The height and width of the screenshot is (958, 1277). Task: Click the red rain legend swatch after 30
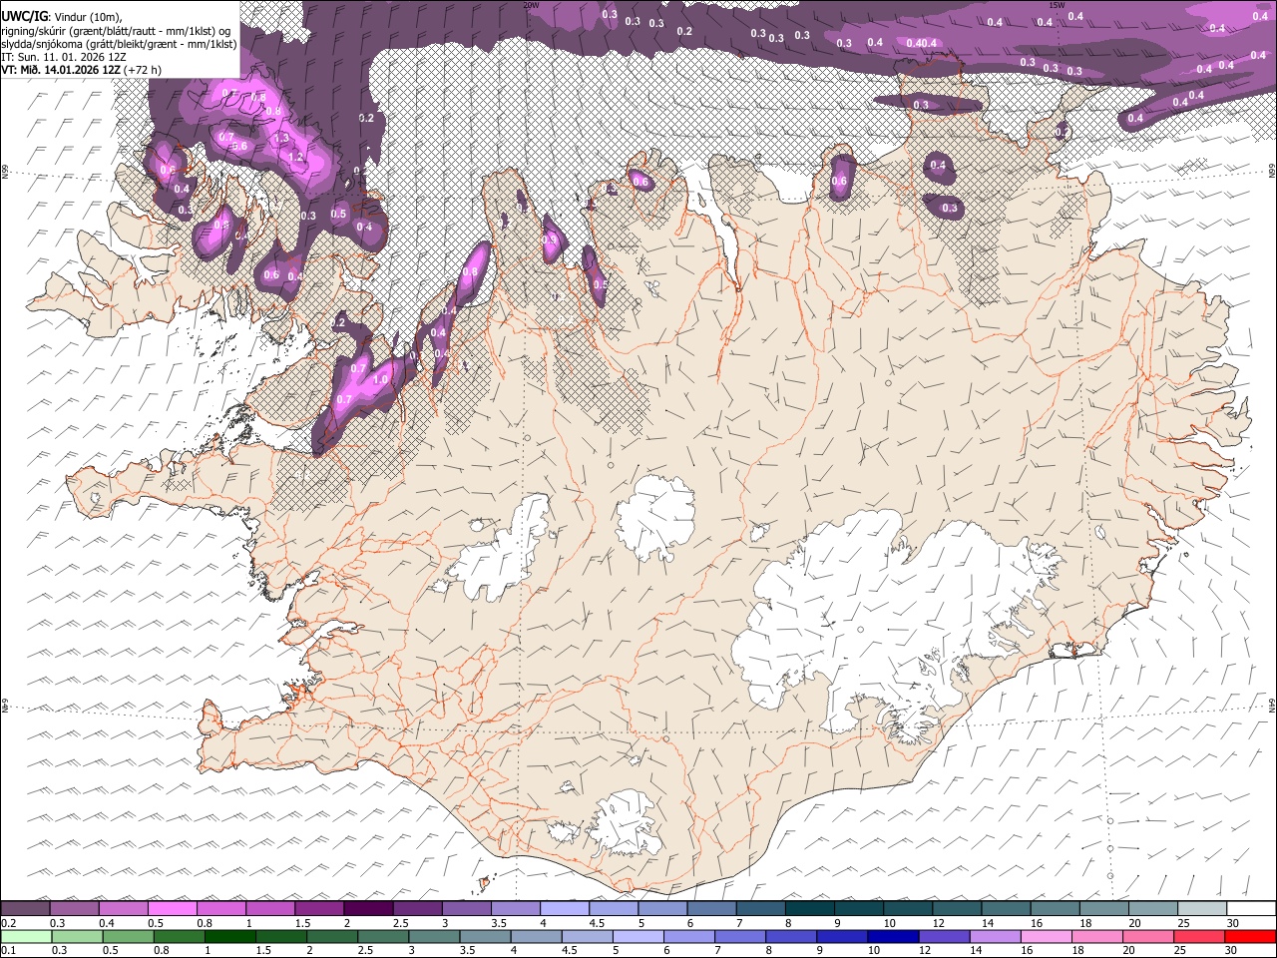click(1251, 936)
